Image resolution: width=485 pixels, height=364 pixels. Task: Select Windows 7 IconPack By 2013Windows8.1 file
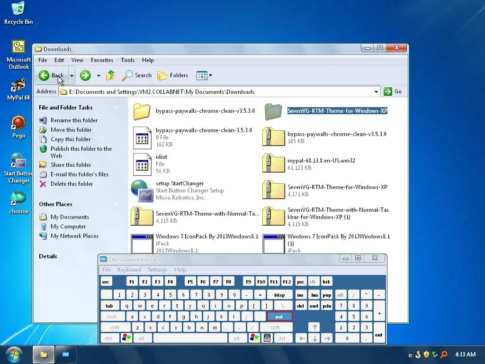(142, 244)
